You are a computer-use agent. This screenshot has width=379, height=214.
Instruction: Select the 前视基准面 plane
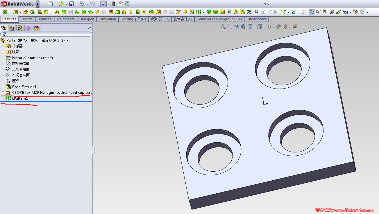click(x=21, y=64)
